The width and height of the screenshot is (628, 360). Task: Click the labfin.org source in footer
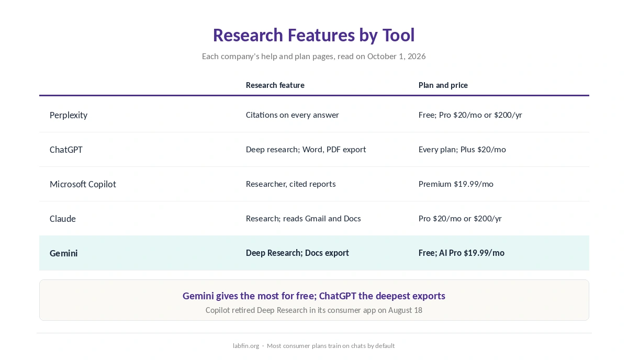[x=246, y=346]
